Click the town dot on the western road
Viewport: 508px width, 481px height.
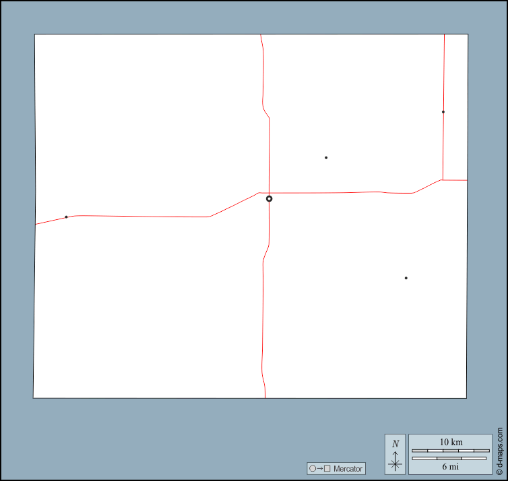click(66, 217)
